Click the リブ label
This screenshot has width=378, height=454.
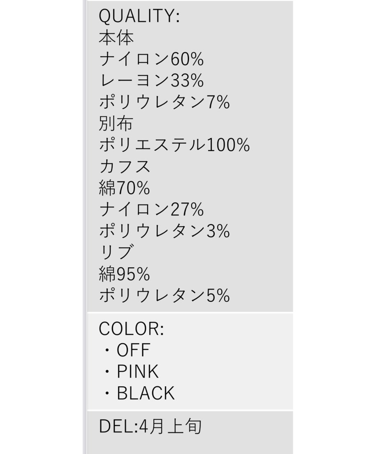click(116, 252)
